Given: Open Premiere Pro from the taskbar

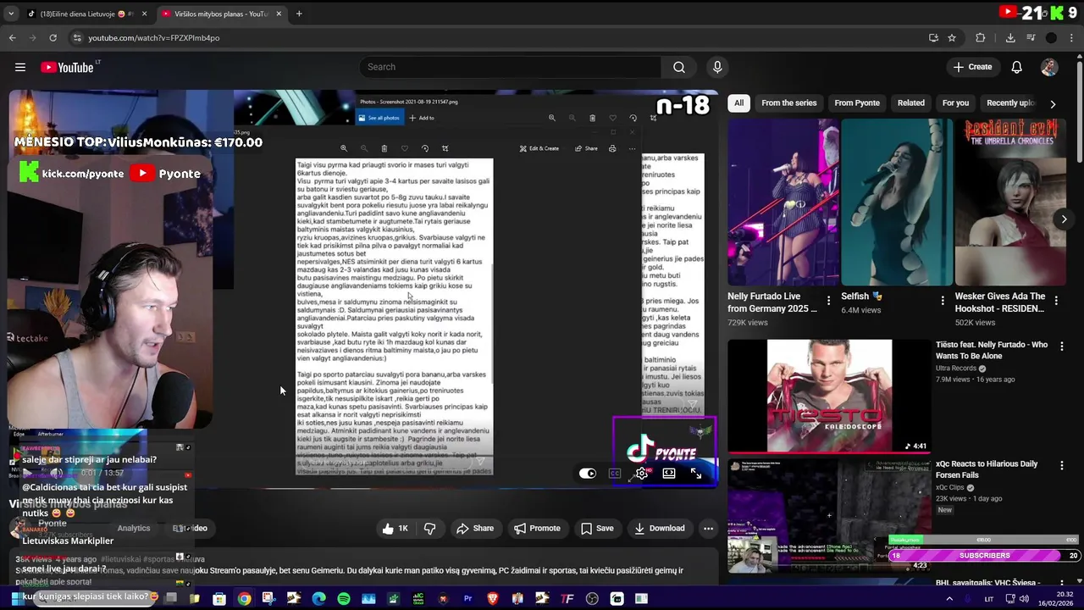Looking at the screenshot, I should (x=467, y=599).
